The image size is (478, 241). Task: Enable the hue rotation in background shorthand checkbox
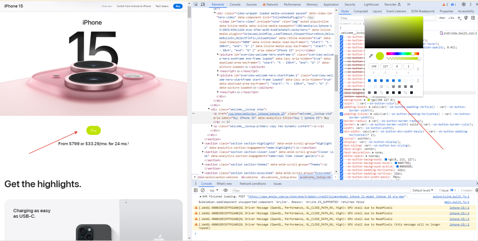click(341, 99)
